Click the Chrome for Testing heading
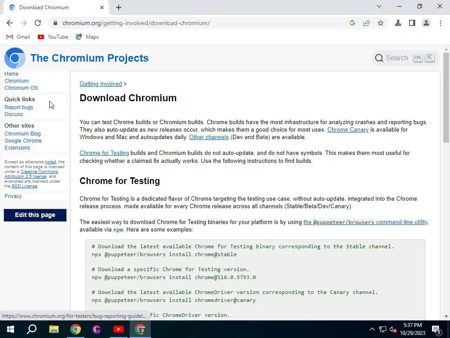The width and height of the screenshot is (450, 338). coord(120,181)
